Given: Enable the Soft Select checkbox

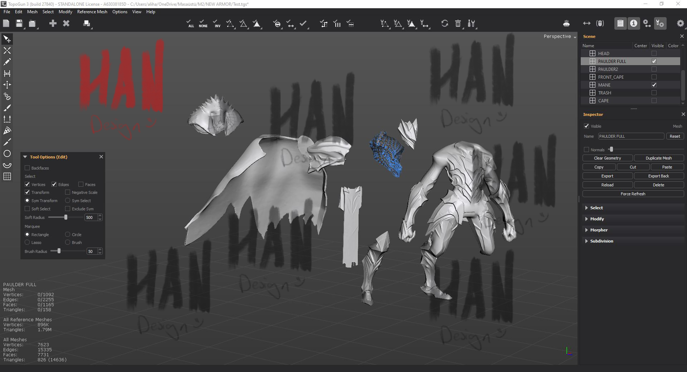Looking at the screenshot, I should click(x=27, y=209).
